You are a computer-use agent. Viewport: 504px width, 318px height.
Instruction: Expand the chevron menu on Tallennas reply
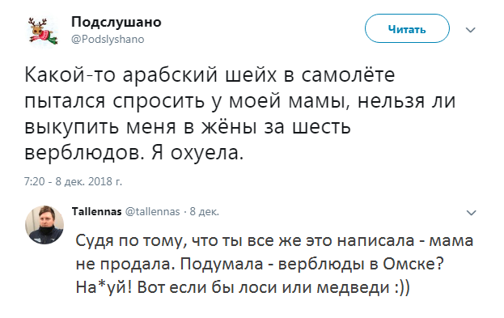tap(471, 213)
